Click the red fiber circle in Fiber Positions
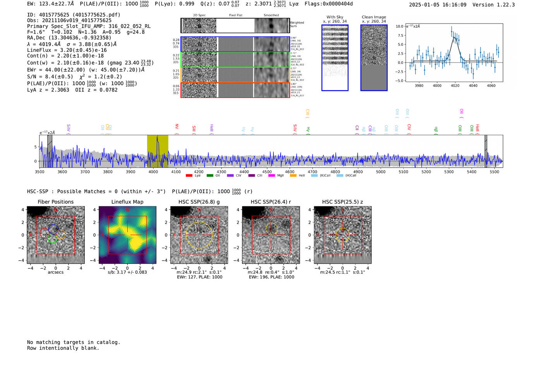This screenshot has height=369, width=542. click(45, 233)
